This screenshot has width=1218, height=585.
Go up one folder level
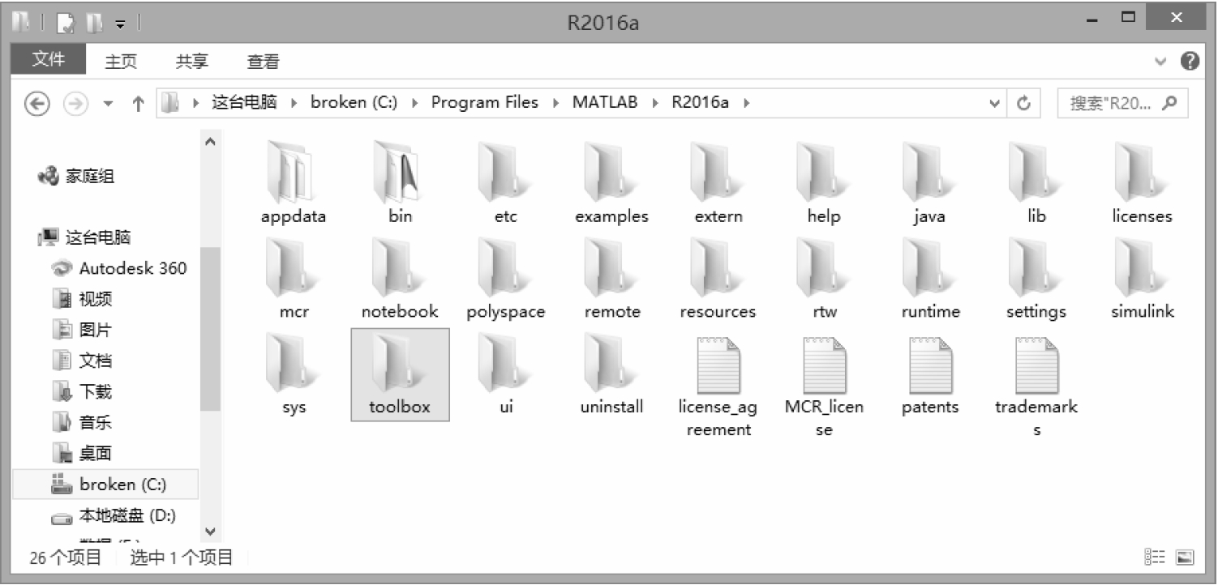(x=138, y=103)
